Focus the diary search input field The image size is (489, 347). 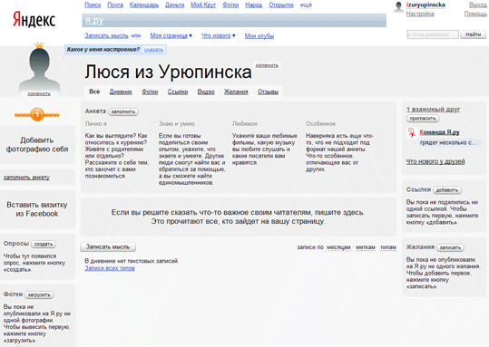[x=433, y=34]
